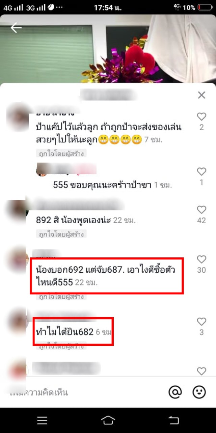Screen dimensions: 216x433
Task: Tap the Android home button
Action: coord(108,420)
